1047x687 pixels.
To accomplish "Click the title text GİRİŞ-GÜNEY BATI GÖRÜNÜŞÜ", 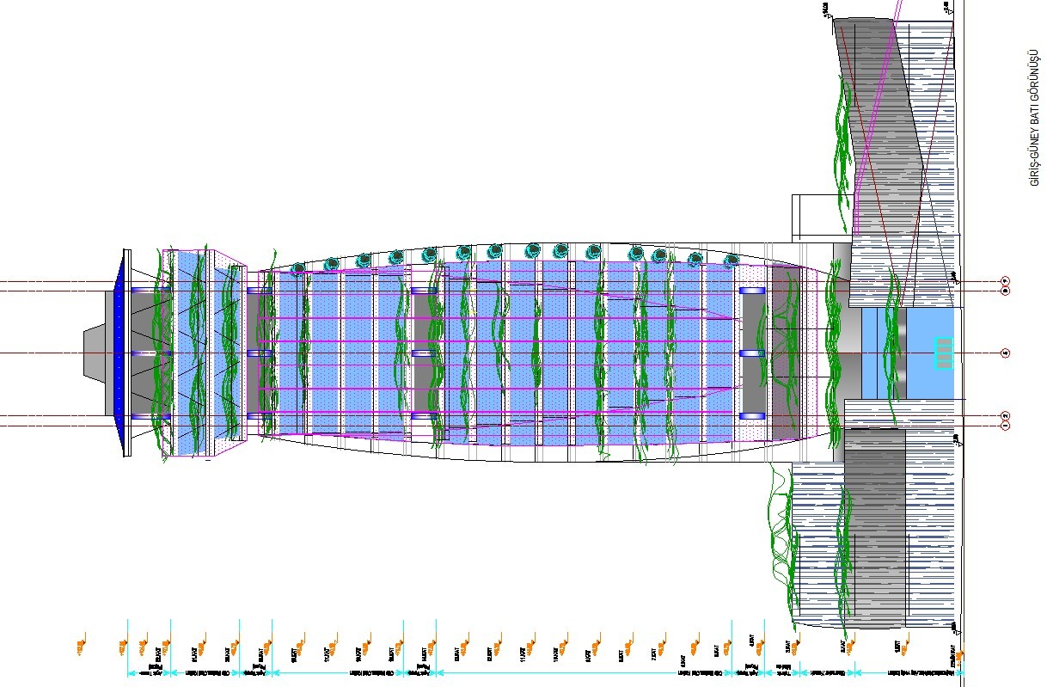I will tap(1035, 118).
